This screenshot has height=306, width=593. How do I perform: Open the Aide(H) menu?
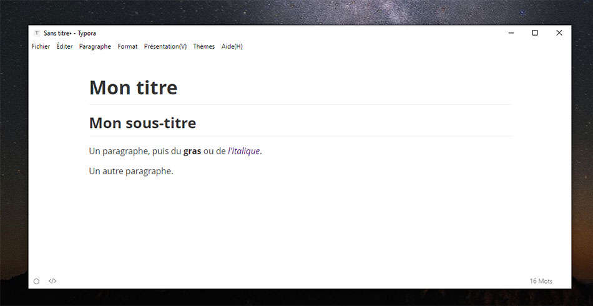tap(232, 46)
